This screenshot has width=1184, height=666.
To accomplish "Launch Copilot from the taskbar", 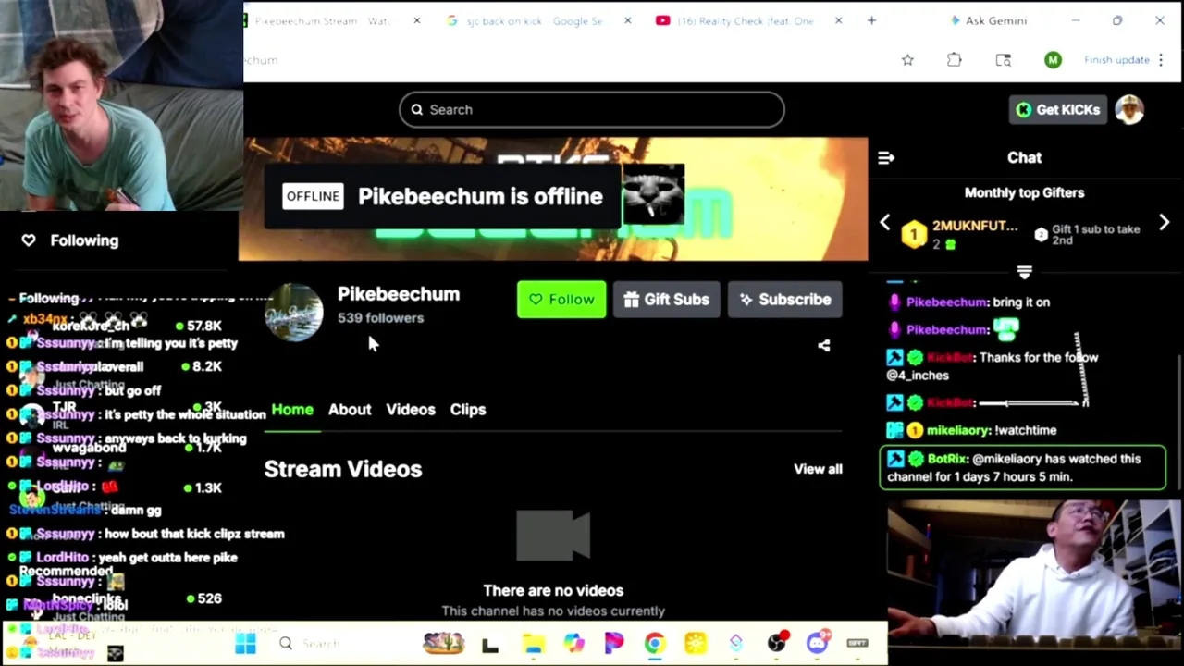I will point(573,644).
